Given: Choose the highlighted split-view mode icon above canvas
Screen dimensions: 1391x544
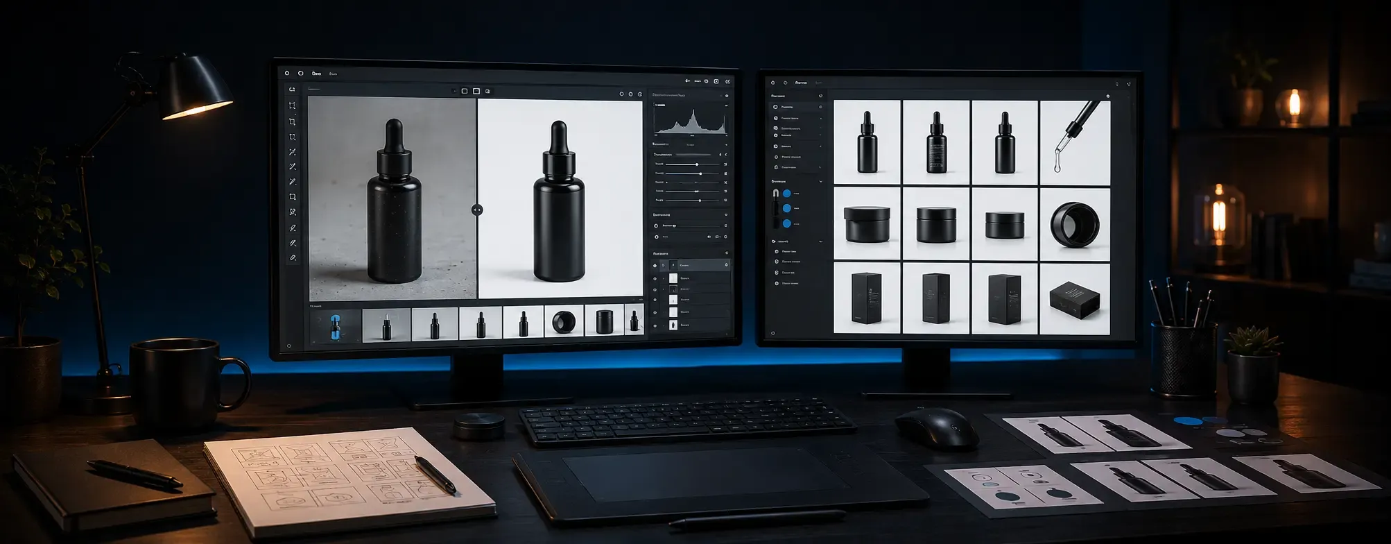Looking at the screenshot, I should tap(476, 91).
